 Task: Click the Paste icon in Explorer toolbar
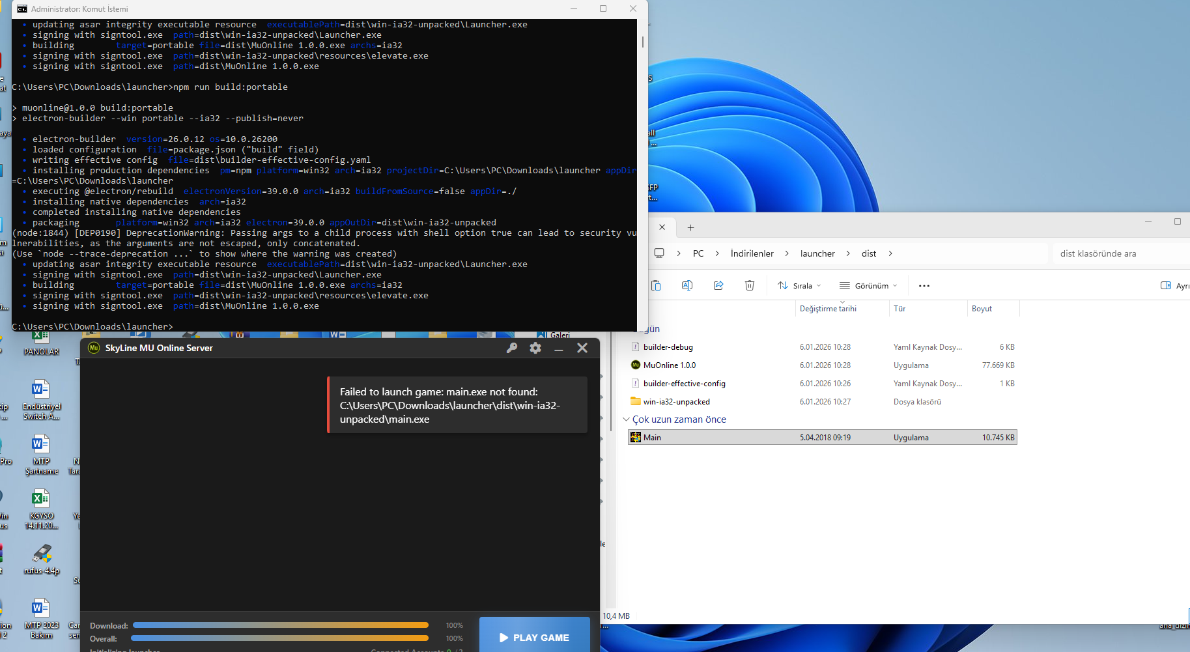[x=656, y=285]
